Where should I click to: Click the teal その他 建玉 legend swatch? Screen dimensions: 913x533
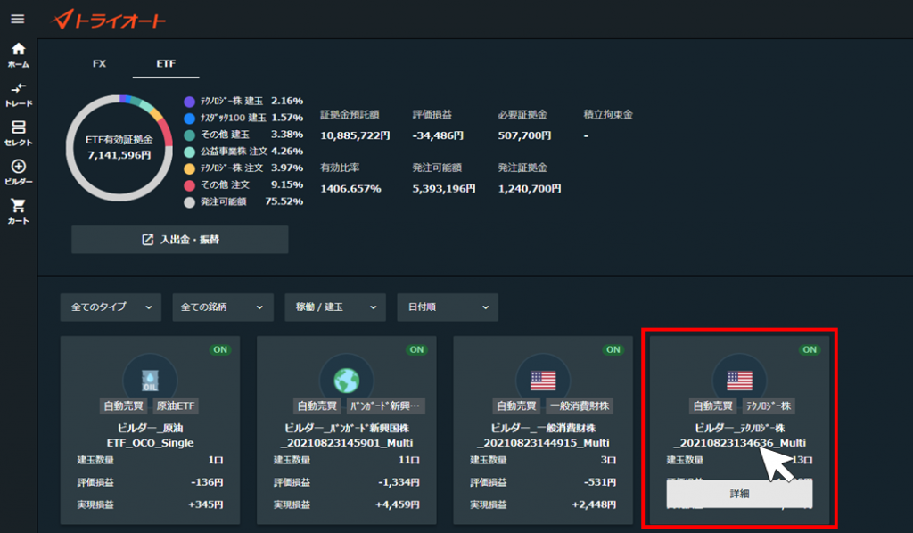(x=189, y=135)
